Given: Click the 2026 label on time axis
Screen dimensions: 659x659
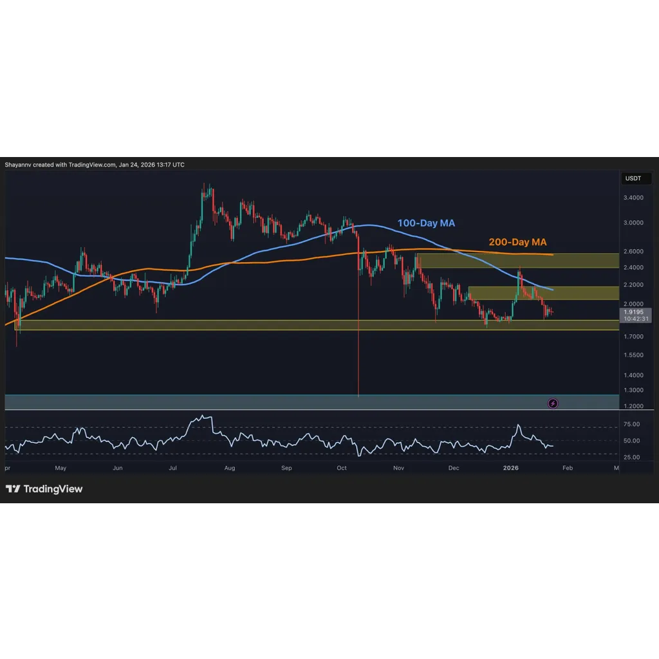Looking at the screenshot, I should tap(510, 468).
